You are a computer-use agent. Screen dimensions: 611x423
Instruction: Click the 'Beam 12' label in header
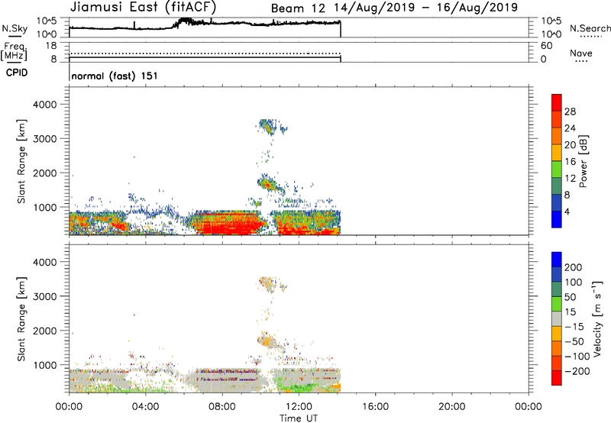pyautogui.click(x=298, y=8)
